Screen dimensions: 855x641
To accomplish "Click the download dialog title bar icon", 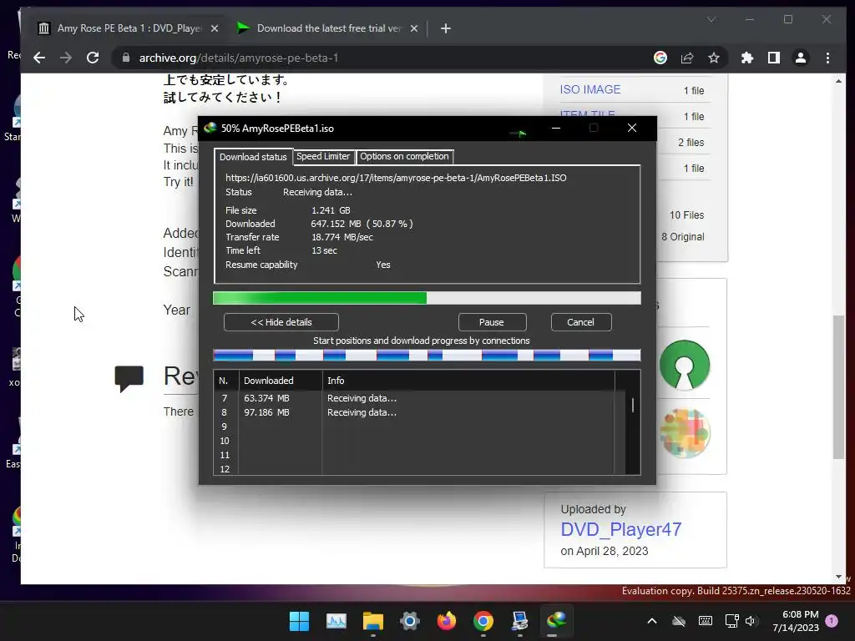I will coord(210,128).
